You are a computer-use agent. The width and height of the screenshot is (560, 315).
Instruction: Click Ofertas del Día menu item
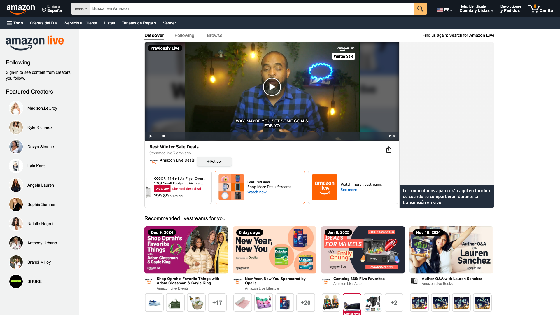coord(43,23)
